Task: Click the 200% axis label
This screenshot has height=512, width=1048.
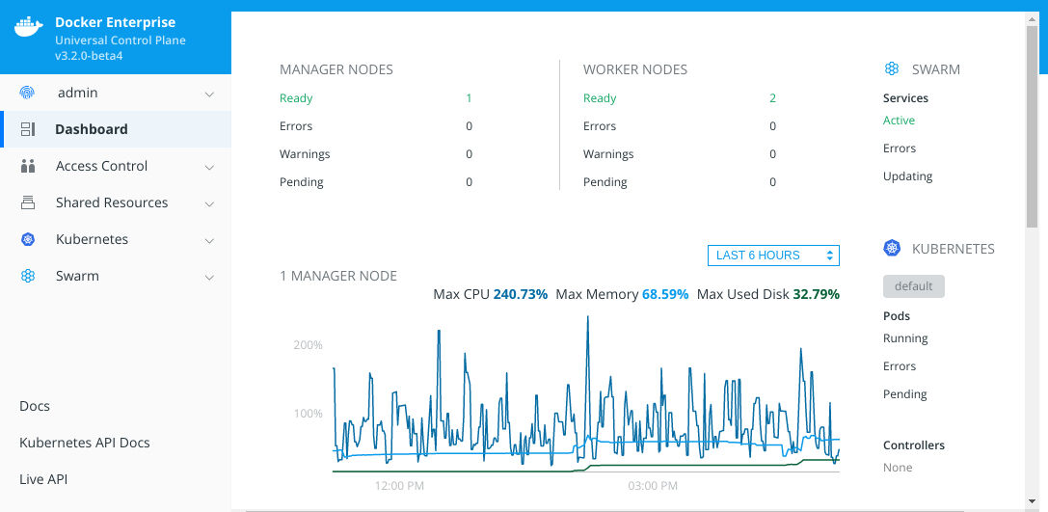Action: tap(309, 345)
